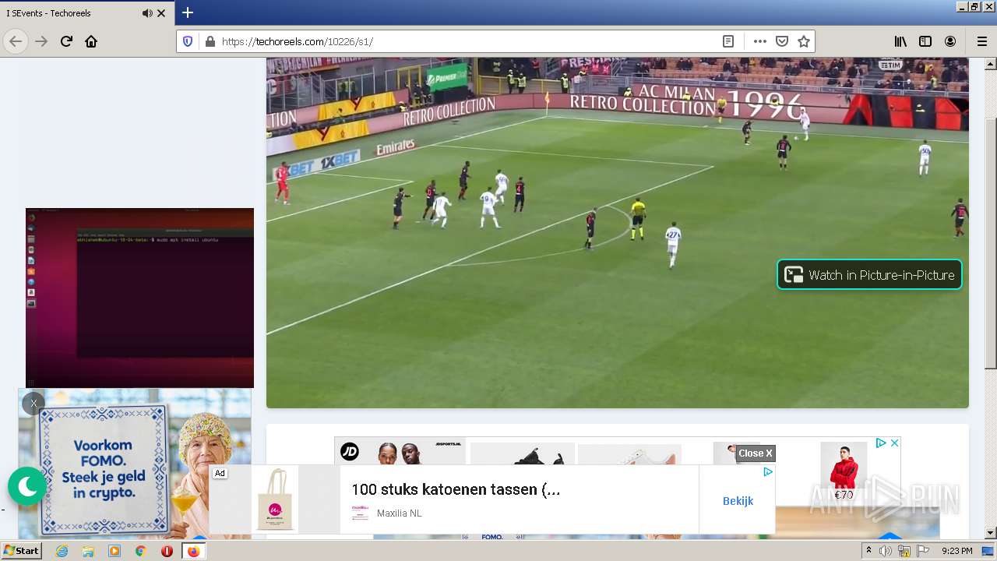This screenshot has width=997, height=561.
Task: Click the vertical scrollbar thumb
Action: click(x=991, y=243)
